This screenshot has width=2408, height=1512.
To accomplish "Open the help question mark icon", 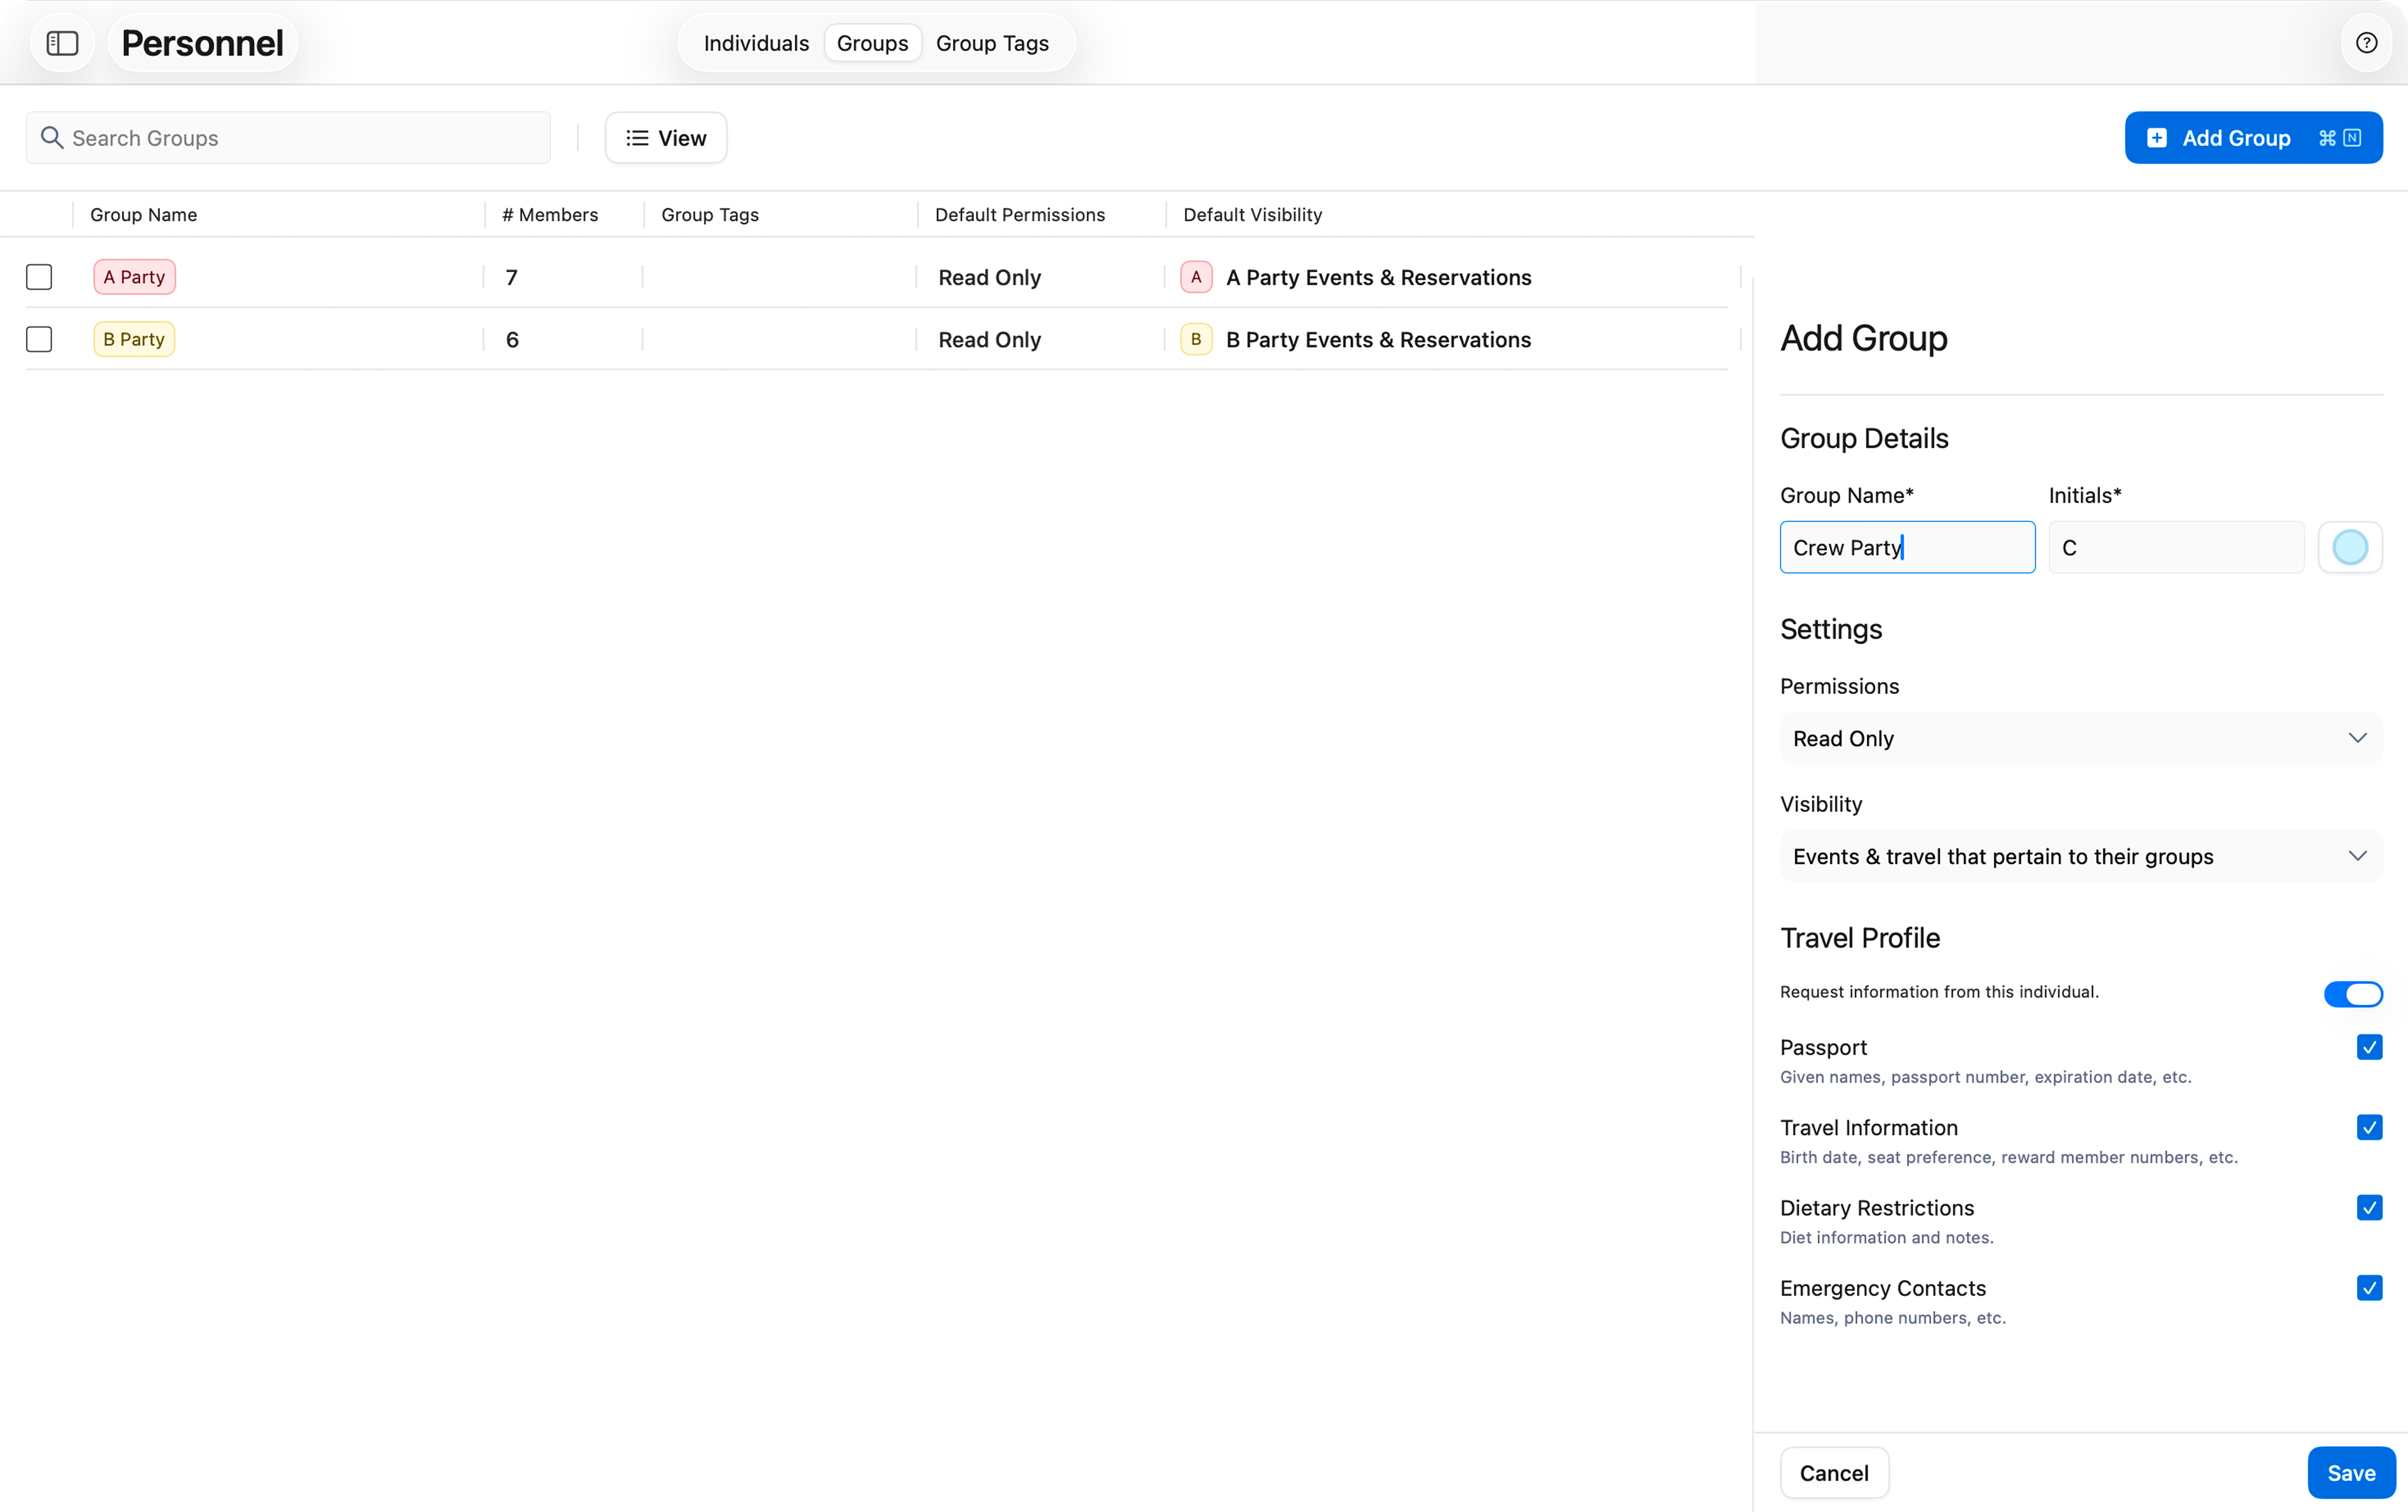I will tap(2366, 43).
